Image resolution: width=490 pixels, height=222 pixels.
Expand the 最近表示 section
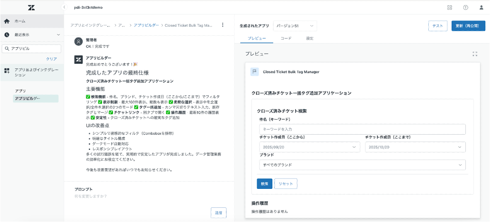pos(58,35)
